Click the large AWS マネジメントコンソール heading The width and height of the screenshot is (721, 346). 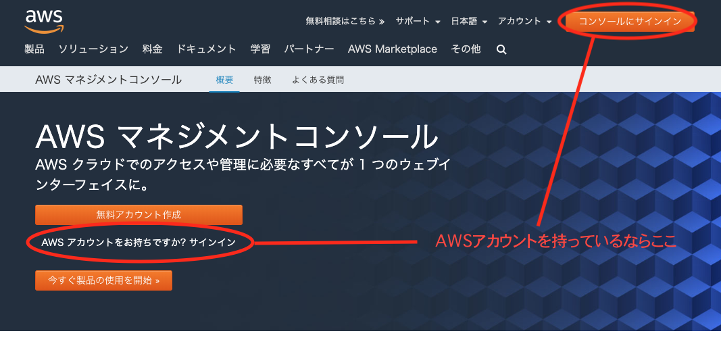click(237, 137)
